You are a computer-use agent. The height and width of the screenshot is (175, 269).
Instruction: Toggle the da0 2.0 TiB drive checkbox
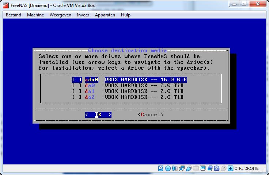tap(77, 85)
